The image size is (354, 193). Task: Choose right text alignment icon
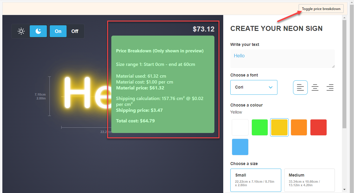[x=330, y=88]
